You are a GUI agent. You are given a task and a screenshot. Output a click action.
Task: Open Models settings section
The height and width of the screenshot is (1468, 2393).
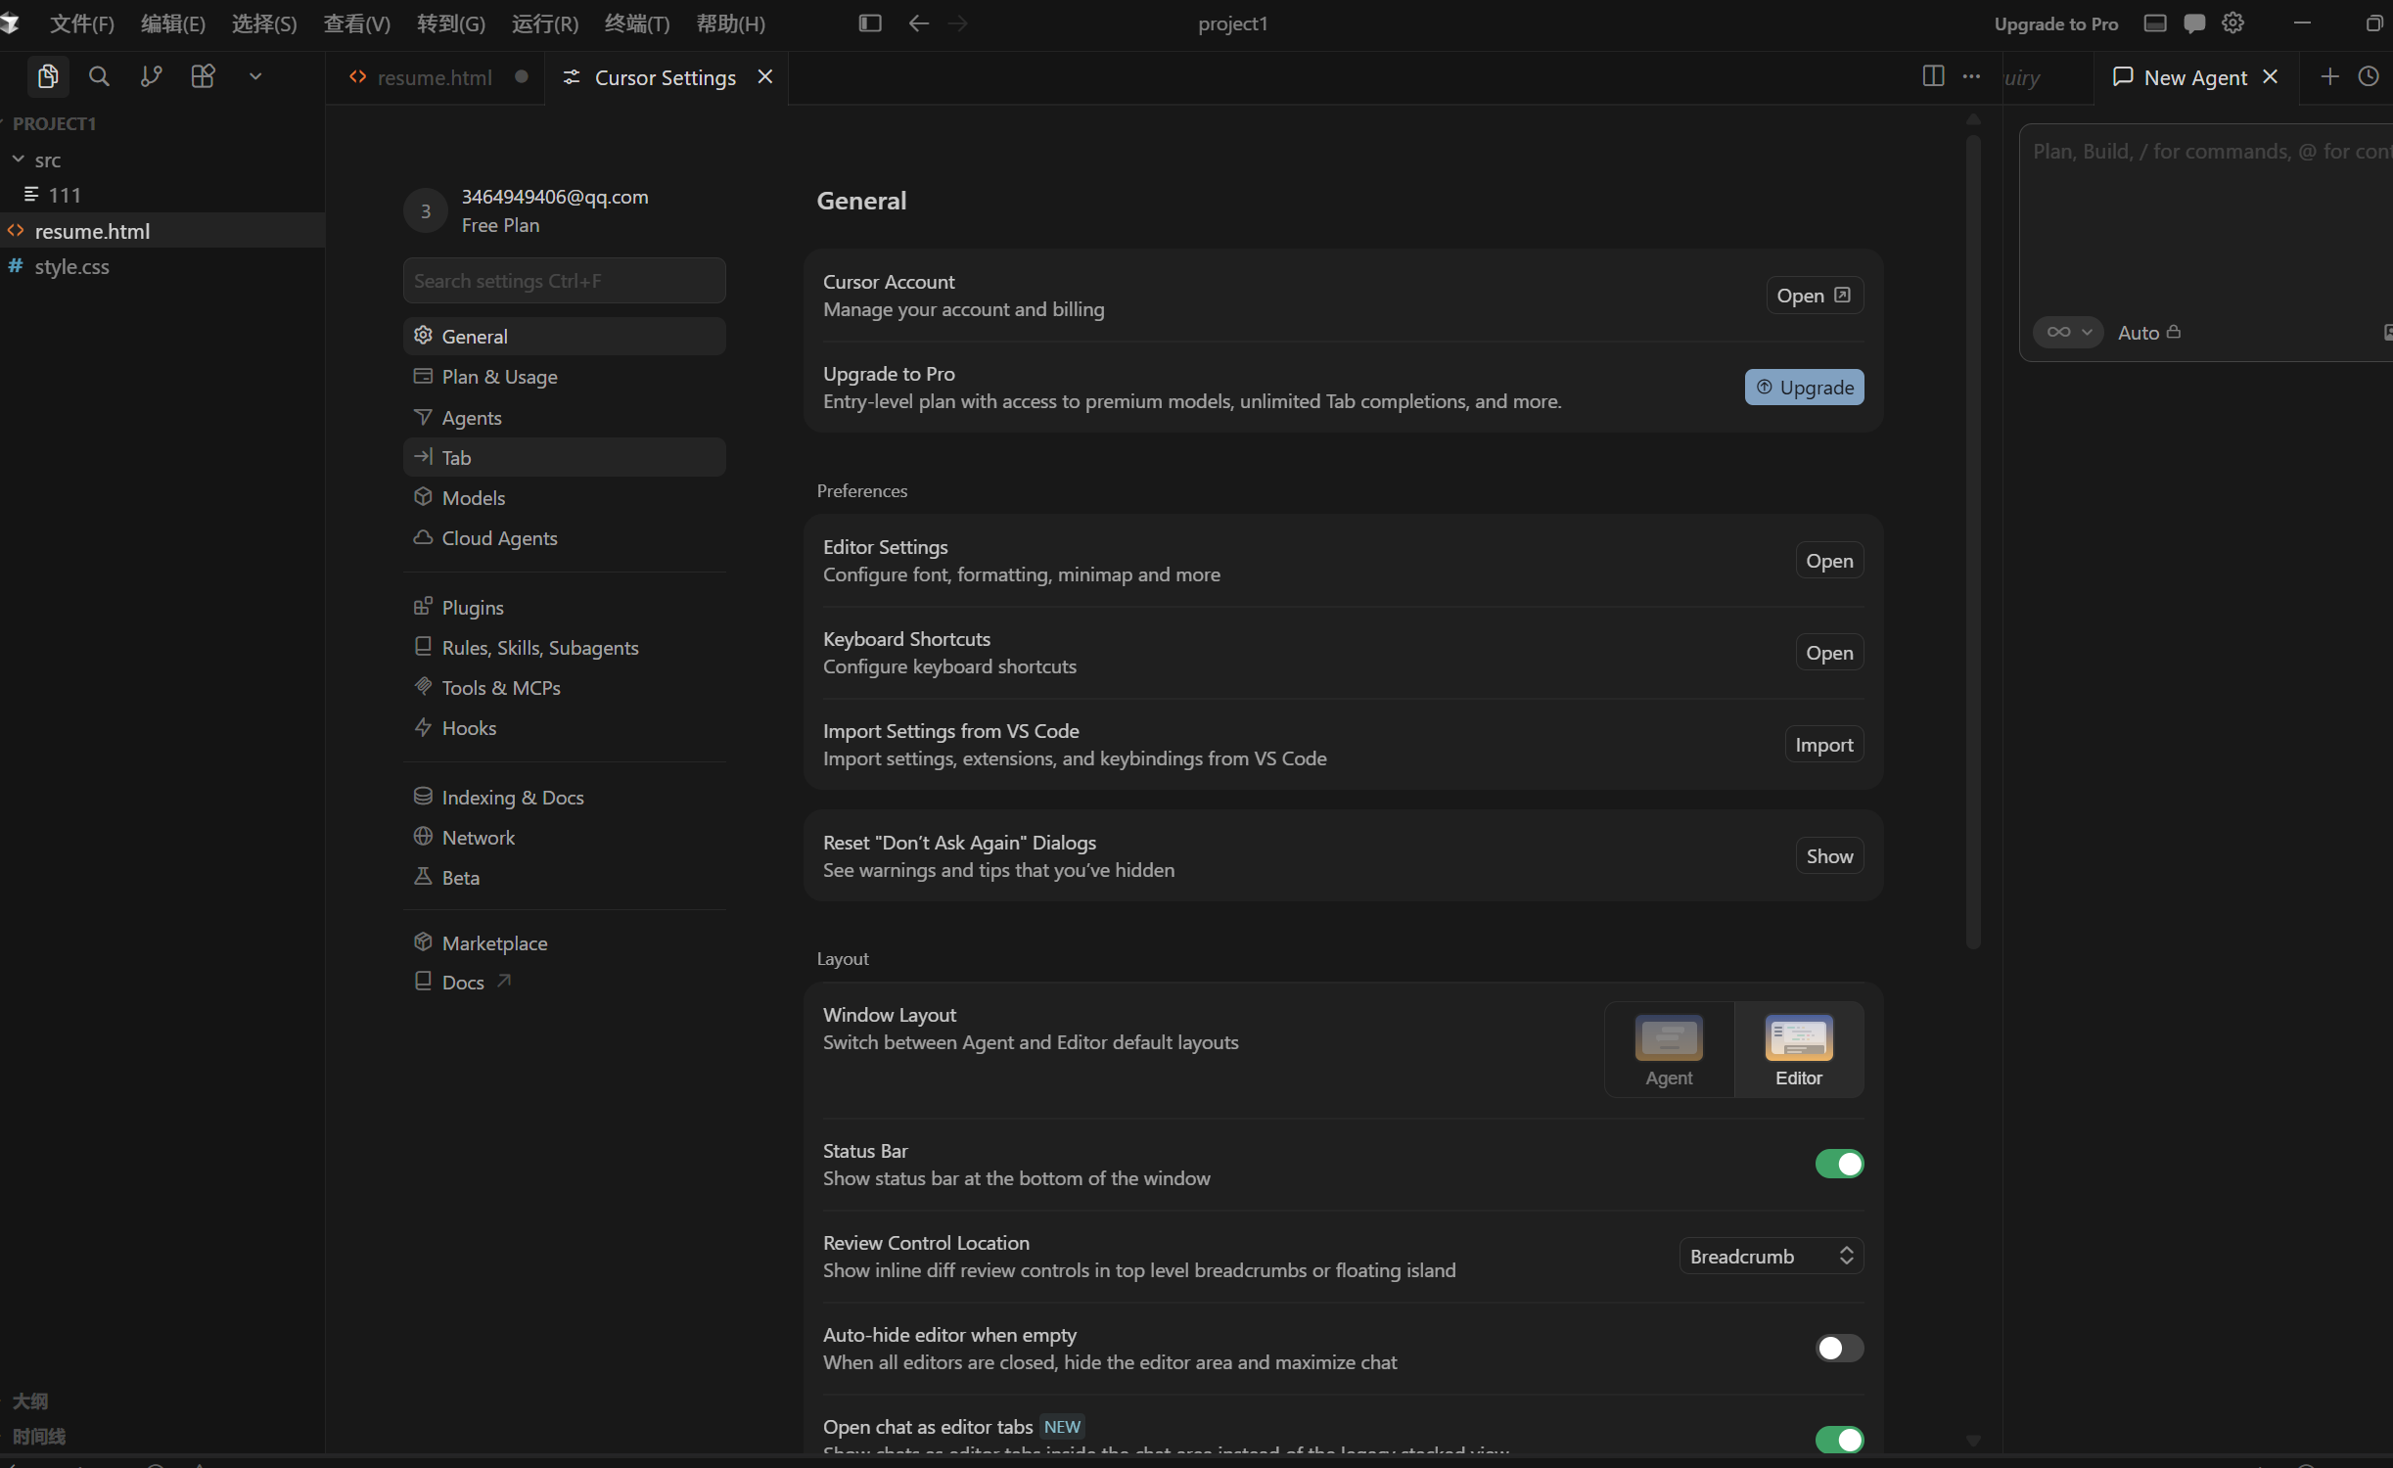[x=564, y=497]
